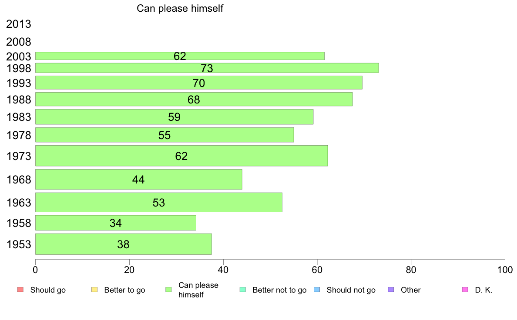
Task: Click the 1988 bar with value 68
Action: point(194,99)
